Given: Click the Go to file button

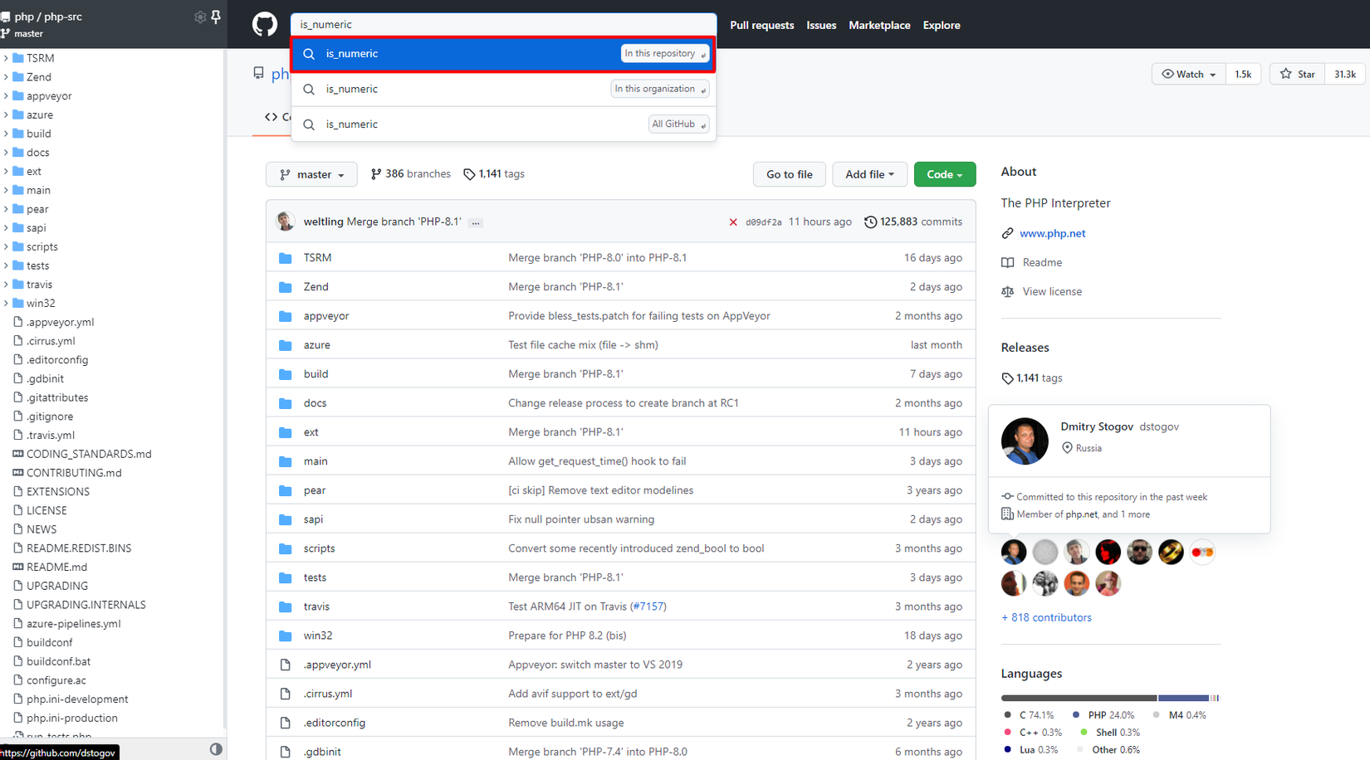Looking at the screenshot, I should [789, 174].
